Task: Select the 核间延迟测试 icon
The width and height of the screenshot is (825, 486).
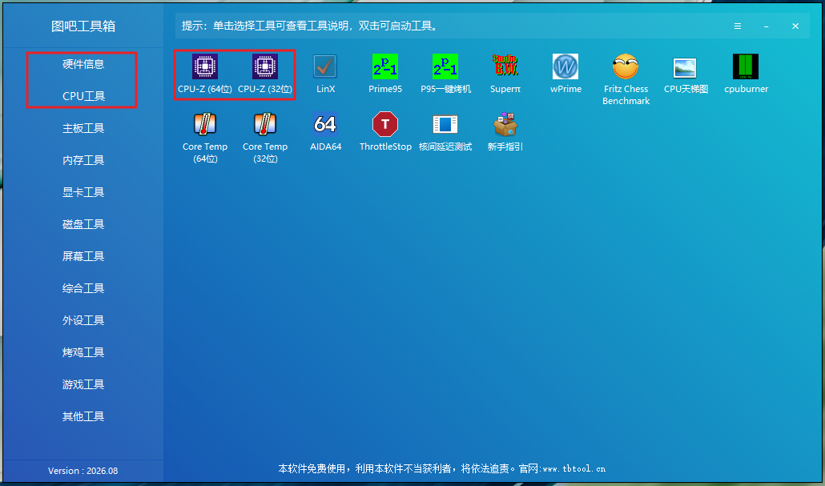Action: (x=445, y=125)
